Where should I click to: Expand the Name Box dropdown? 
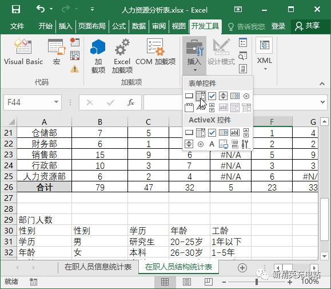point(56,102)
